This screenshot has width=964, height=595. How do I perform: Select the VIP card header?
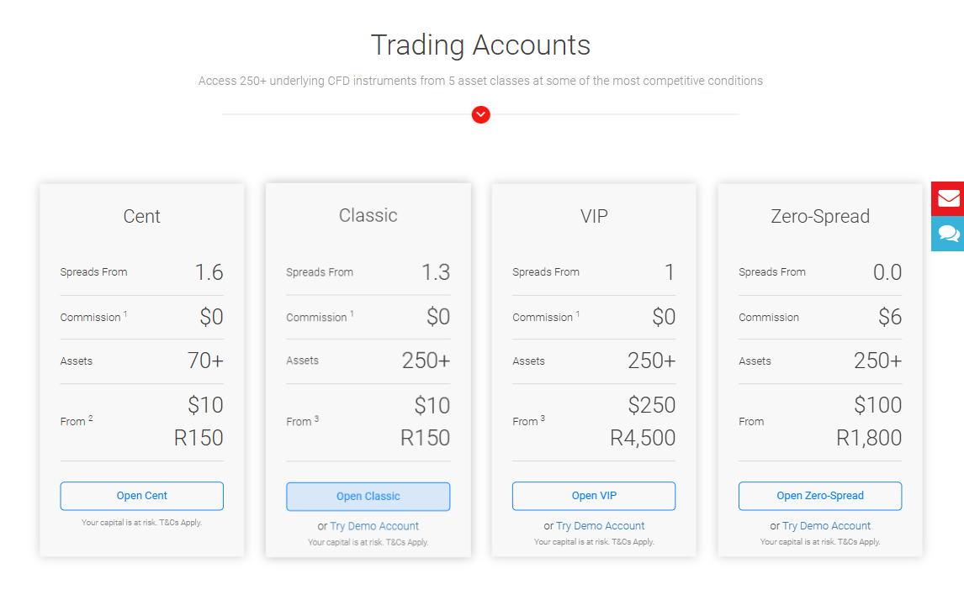pos(593,216)
